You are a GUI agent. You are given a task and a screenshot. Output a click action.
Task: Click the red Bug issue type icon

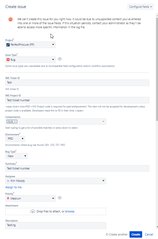tap(8, 60)
